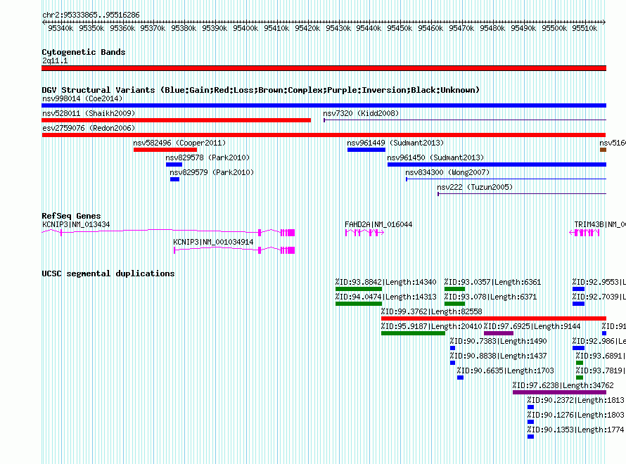Viewport: 626px width, 464px height.
Task: Select duplication %ID:92.9553 label
Action: (x=599, y=282)
